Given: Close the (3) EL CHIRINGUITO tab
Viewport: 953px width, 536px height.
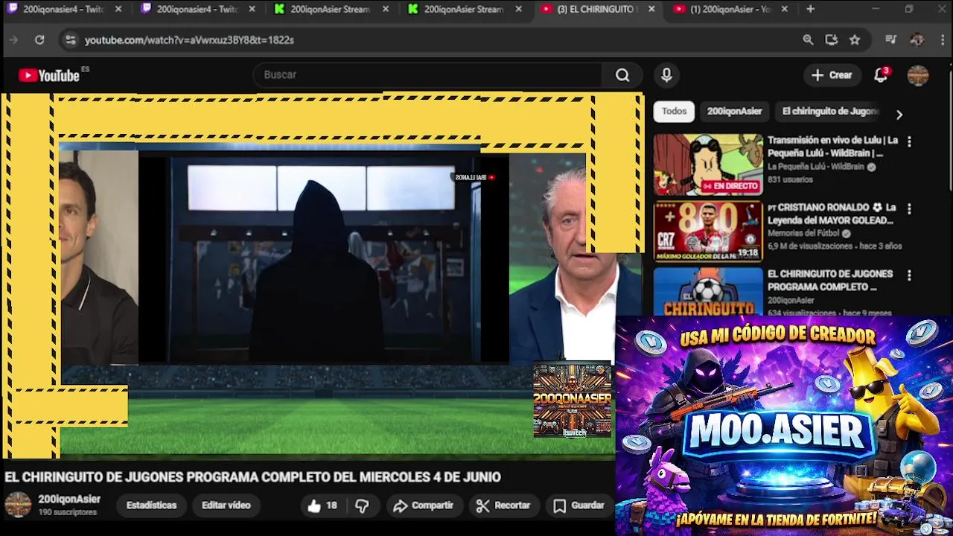Looking at the screenshot, I should pos(651,9).
